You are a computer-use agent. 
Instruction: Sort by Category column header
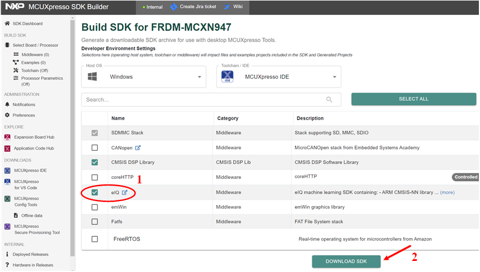click(x=228, y=119)
